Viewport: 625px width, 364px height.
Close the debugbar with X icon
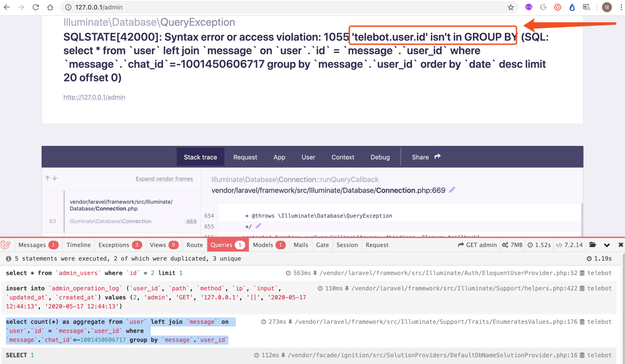(621, 245)
